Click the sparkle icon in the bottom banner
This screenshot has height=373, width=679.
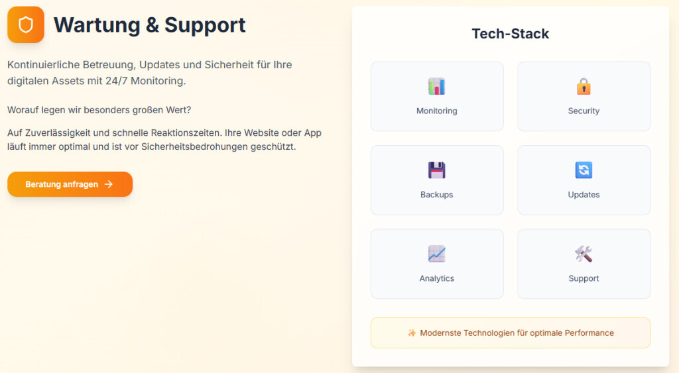point(412,333)
